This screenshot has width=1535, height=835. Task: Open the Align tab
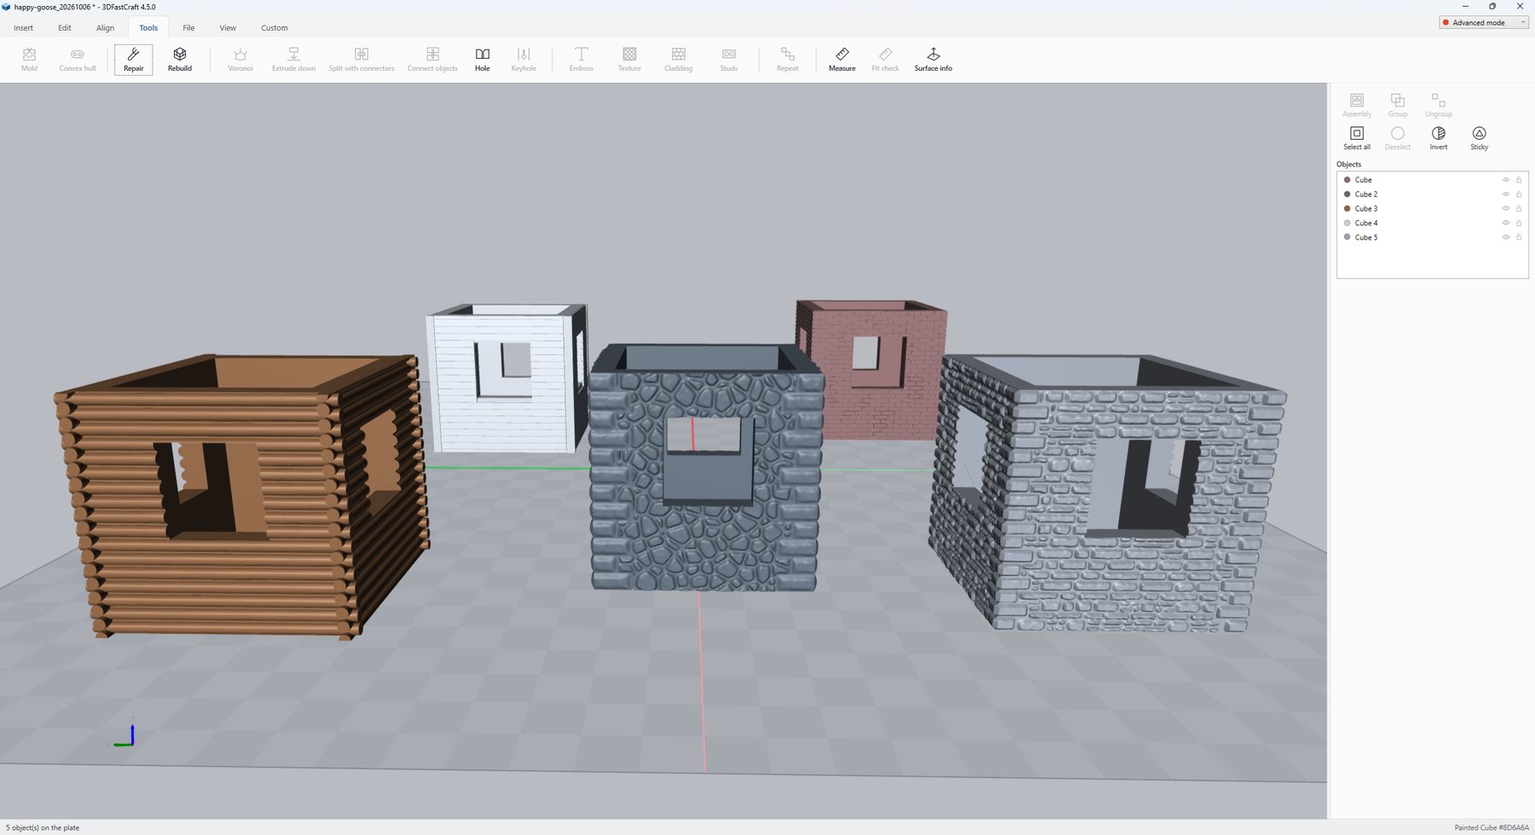point(105,28)
